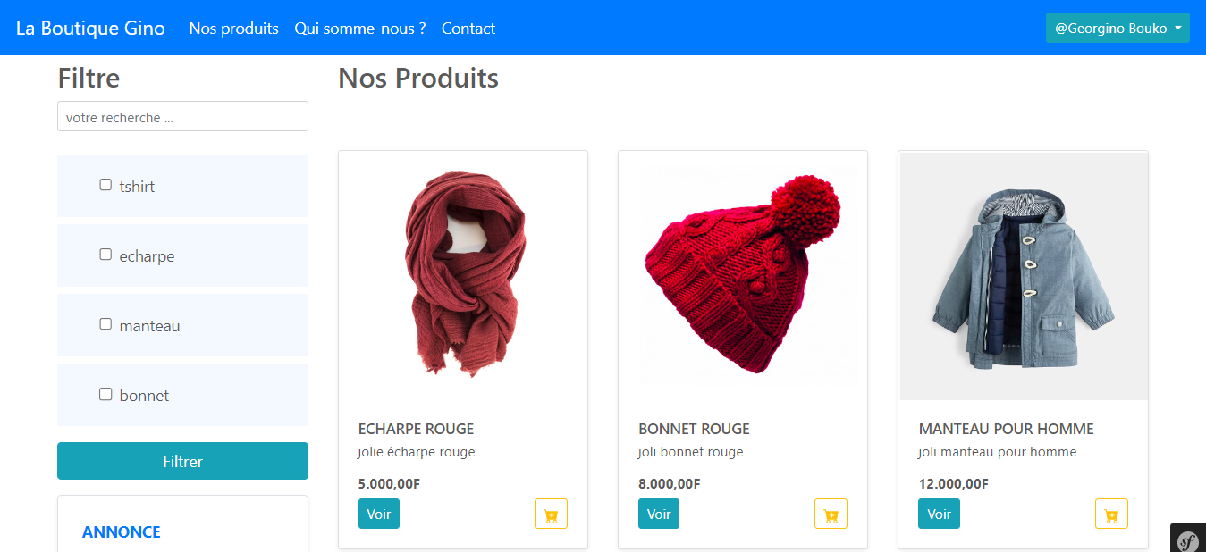Add the red scarf to cart via cart icon
Viewport: 1206px width, 552px height.
click(551, 514)
